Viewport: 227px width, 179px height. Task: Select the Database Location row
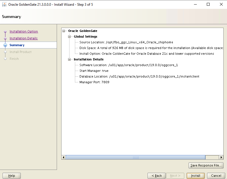(139, 76)
